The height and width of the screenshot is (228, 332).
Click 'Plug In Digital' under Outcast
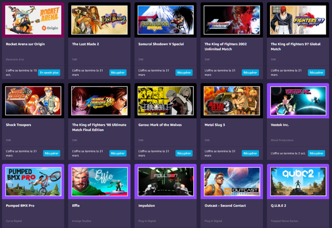coord(213,221)
